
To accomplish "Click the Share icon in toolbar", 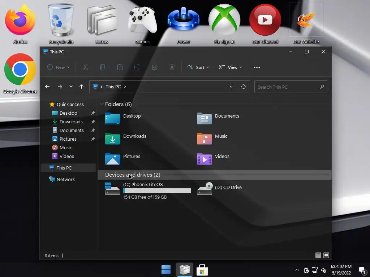I will tap(155, 67).
